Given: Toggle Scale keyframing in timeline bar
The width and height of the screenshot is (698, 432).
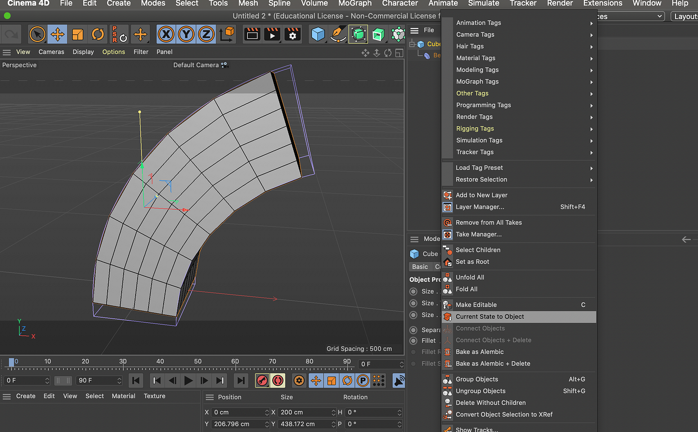Looking at the screenshot, I should click(x=332, y=381).
